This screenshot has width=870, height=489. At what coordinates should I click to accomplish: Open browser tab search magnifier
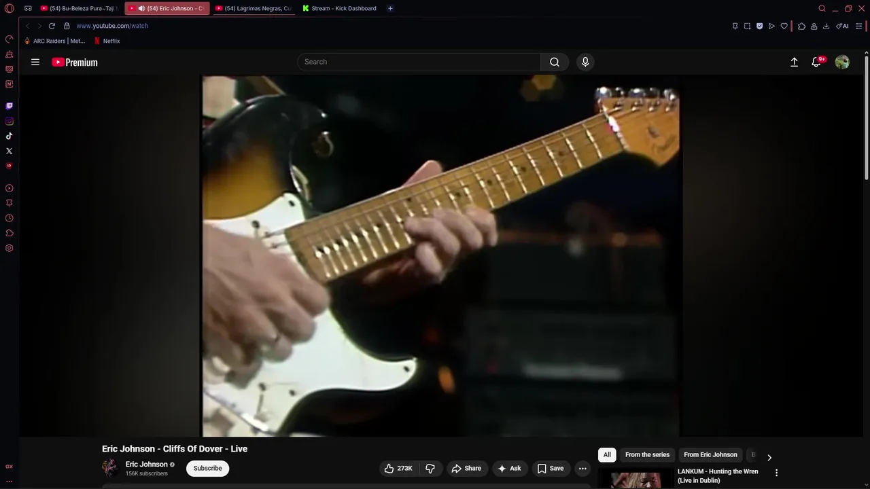click(x=822, y=8)
